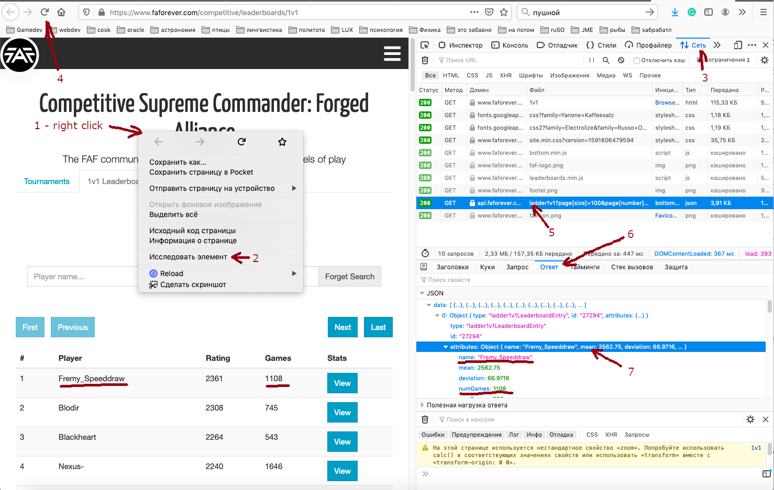Bookmark page with the star icon in URL bar
Screen dimensions: 774x490
click(504, 12)
